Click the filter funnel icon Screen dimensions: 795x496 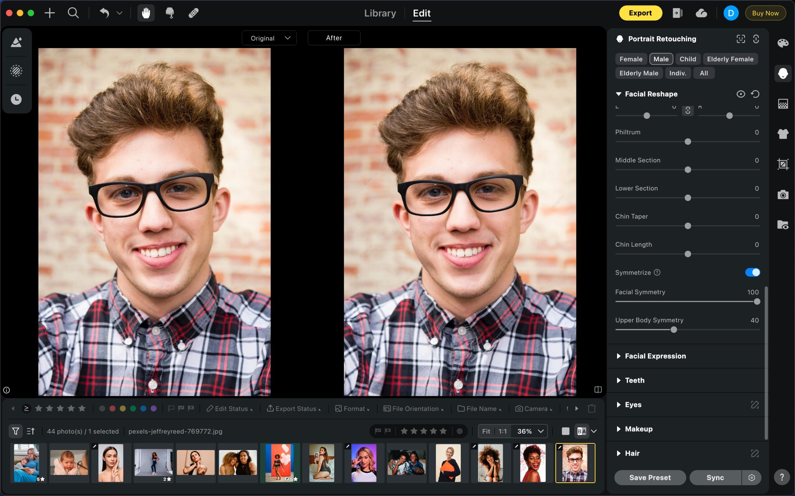[x=16, y=431]
